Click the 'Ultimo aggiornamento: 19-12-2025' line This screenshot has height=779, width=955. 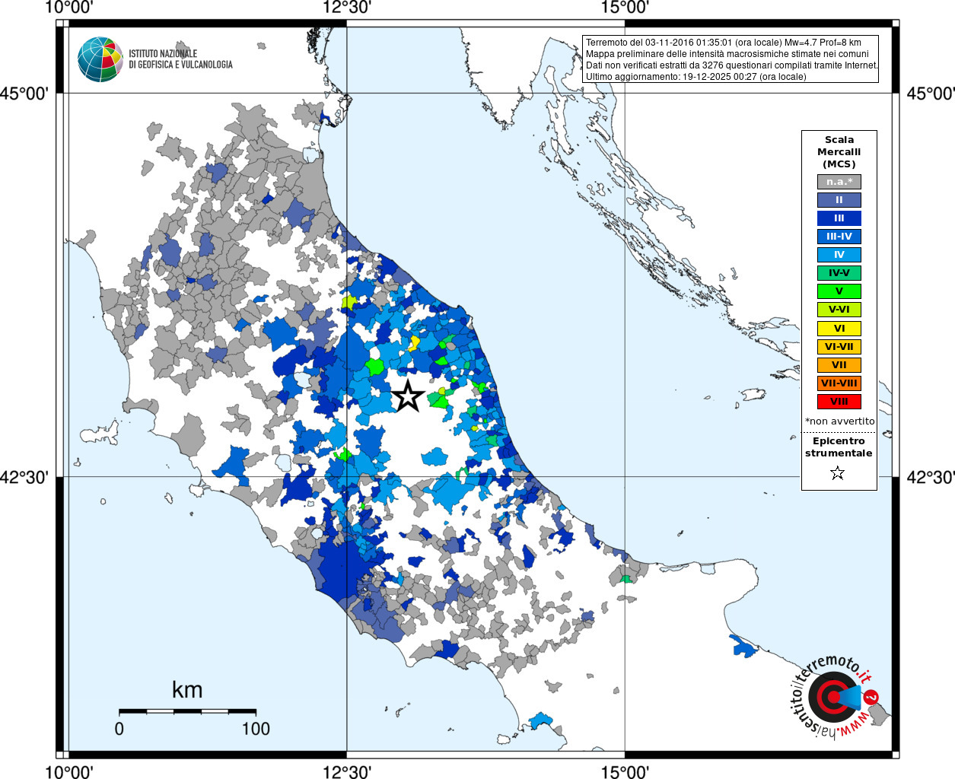[x=696, y=77]
